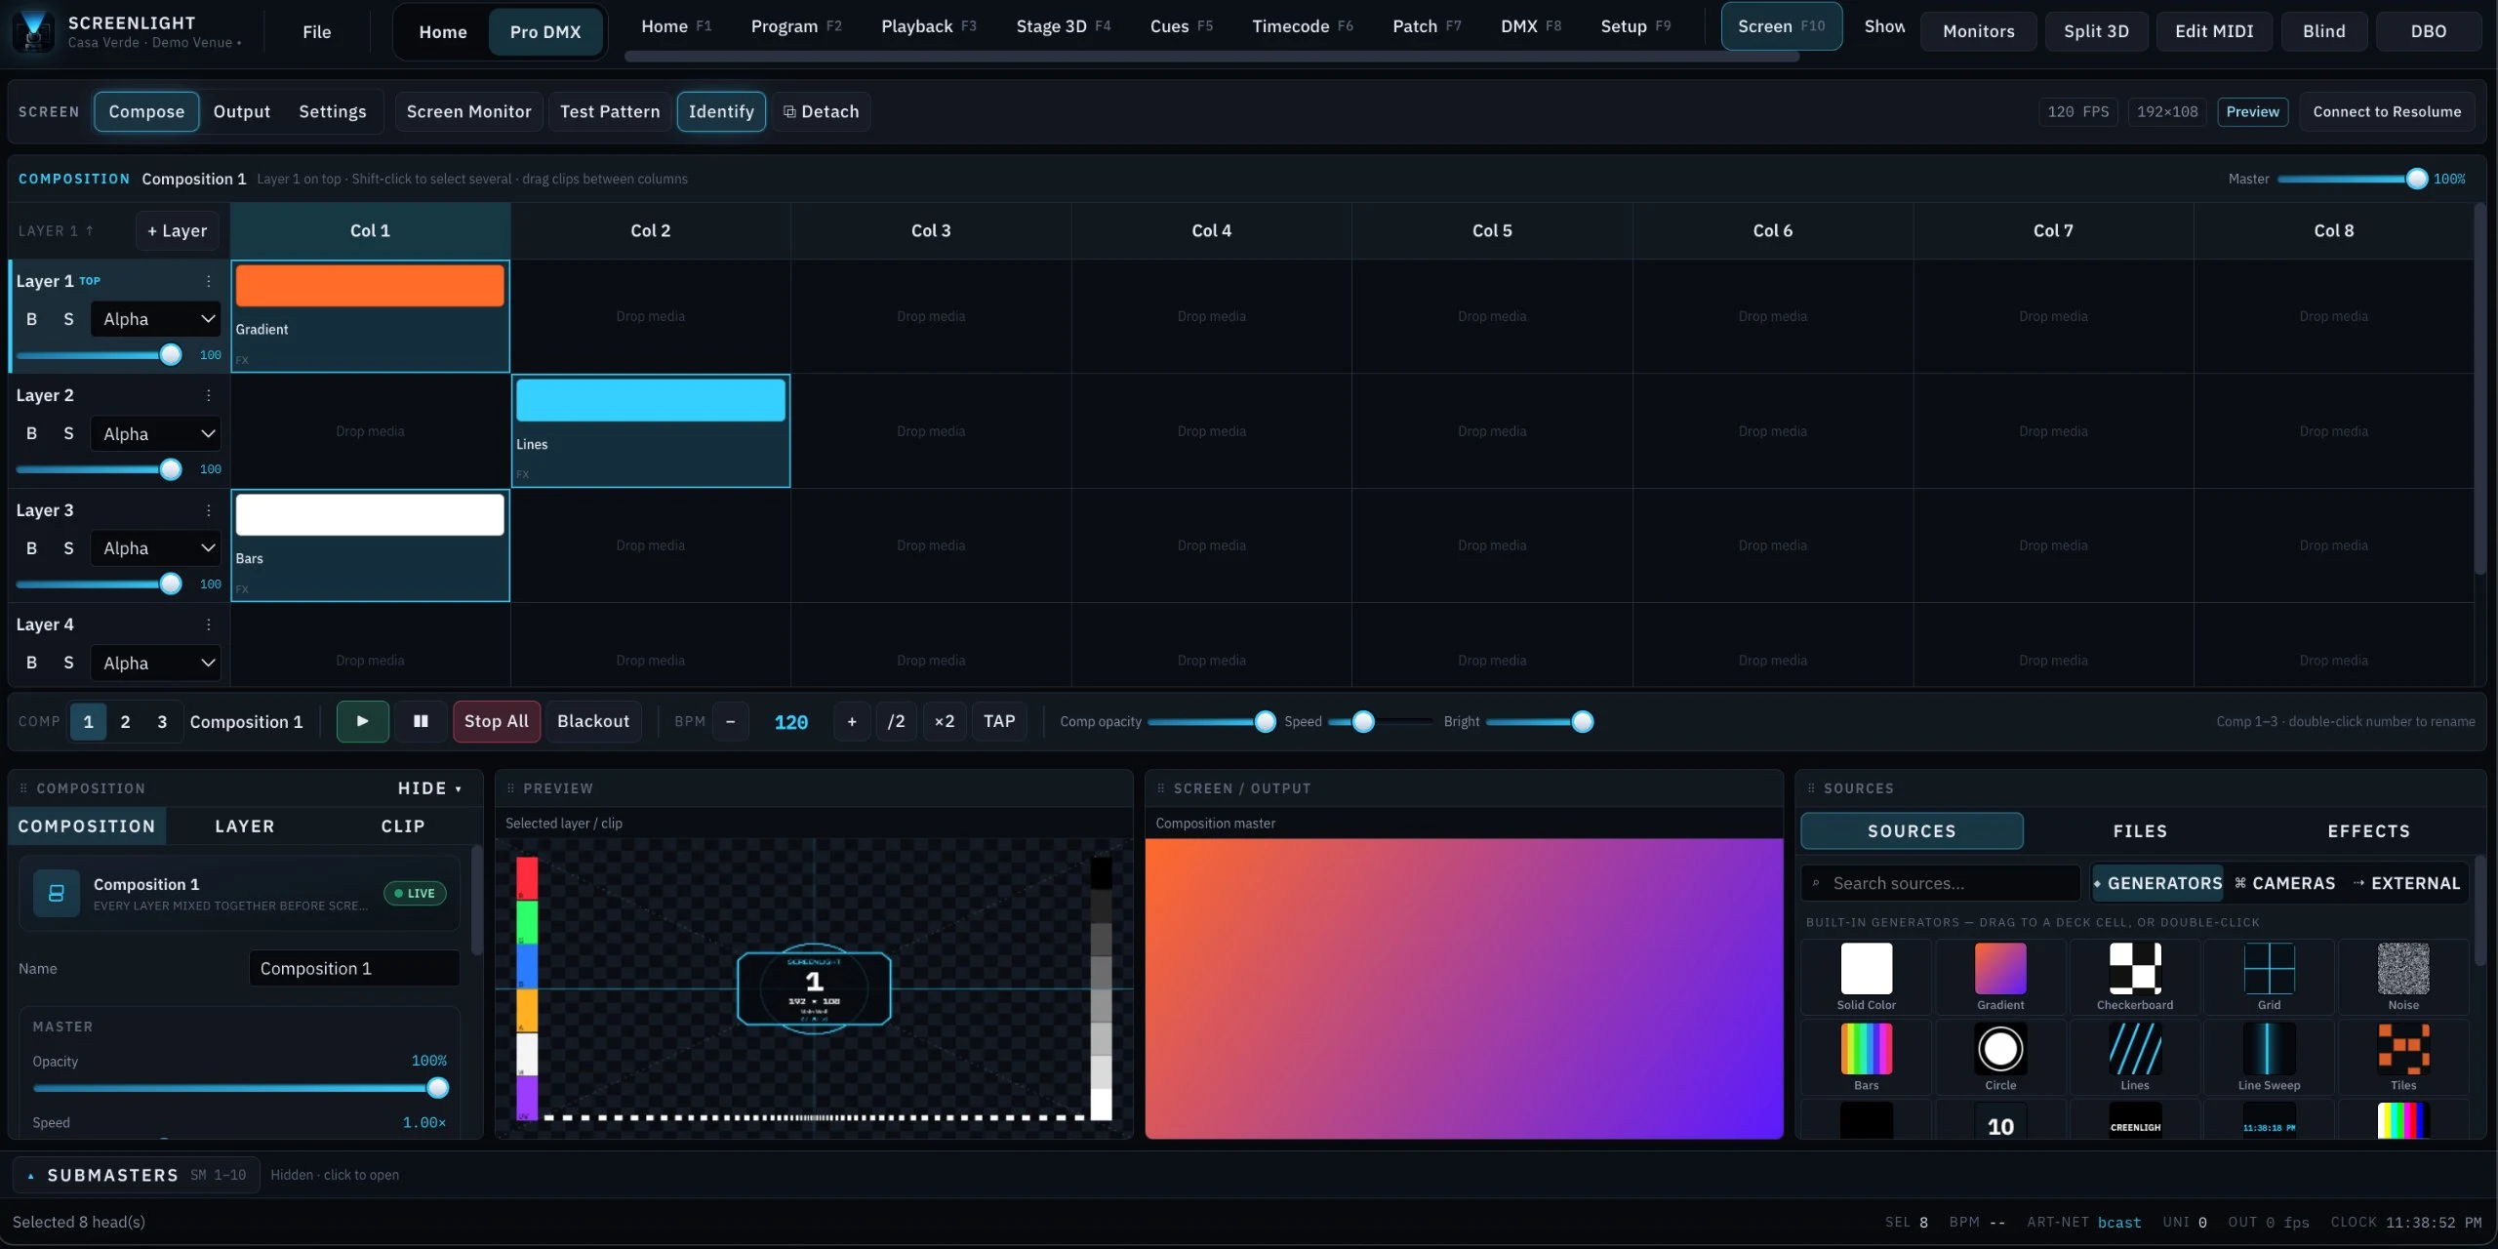Screen dimensions: 2498x1249
Task: Click the Screenlight app logo icon
Action: click(x=33, y=30)
